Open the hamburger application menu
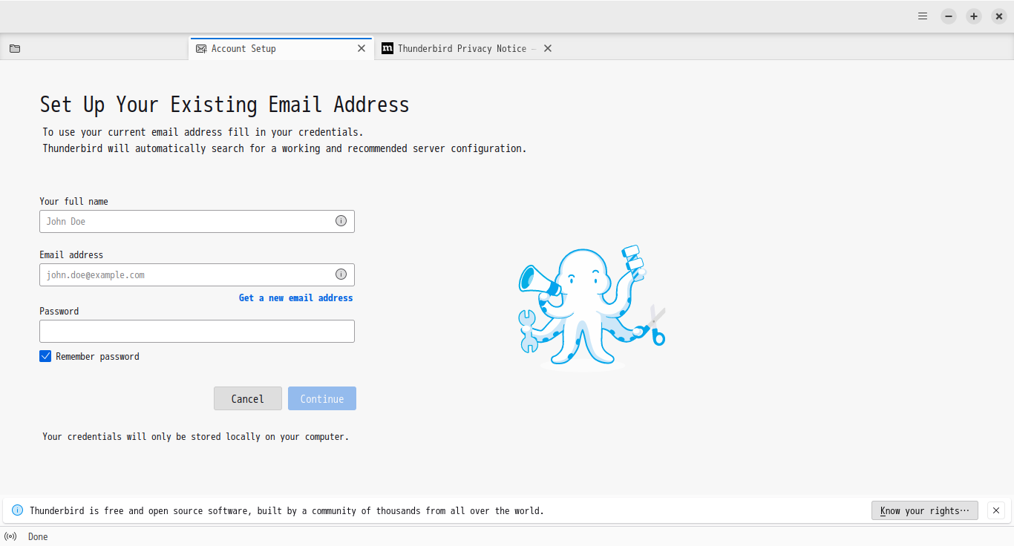Image resolution: width=1014 pixels, height=546 pixels. 923,16
